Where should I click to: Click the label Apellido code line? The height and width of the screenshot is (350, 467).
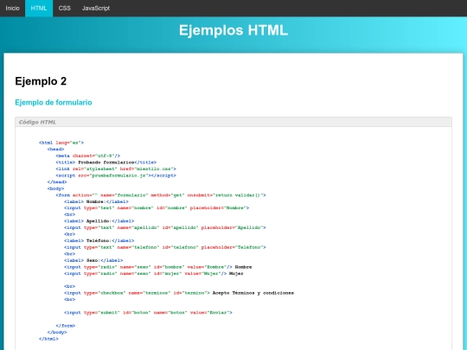click(99, 221)
